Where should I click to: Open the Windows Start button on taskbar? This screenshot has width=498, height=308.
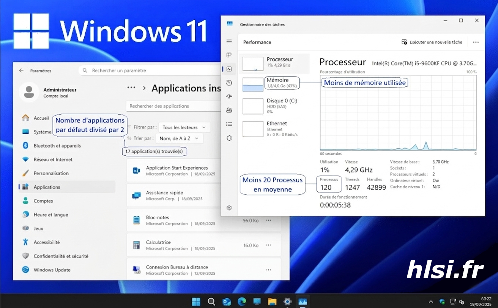pos(196,302)
